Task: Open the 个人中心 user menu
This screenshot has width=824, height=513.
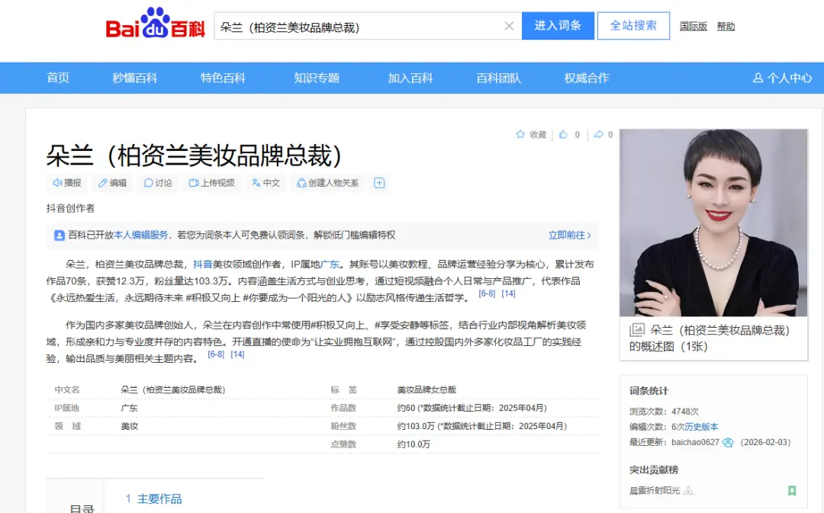Action: pos(782,78)
